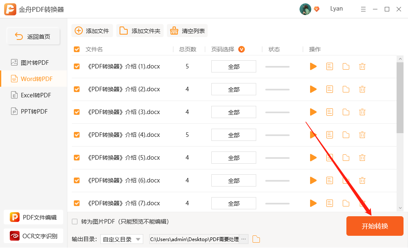Start converting file (3).docx with its play icon
Screen dimensions: 408x248
pyautogui.click(x=313, y=112)
